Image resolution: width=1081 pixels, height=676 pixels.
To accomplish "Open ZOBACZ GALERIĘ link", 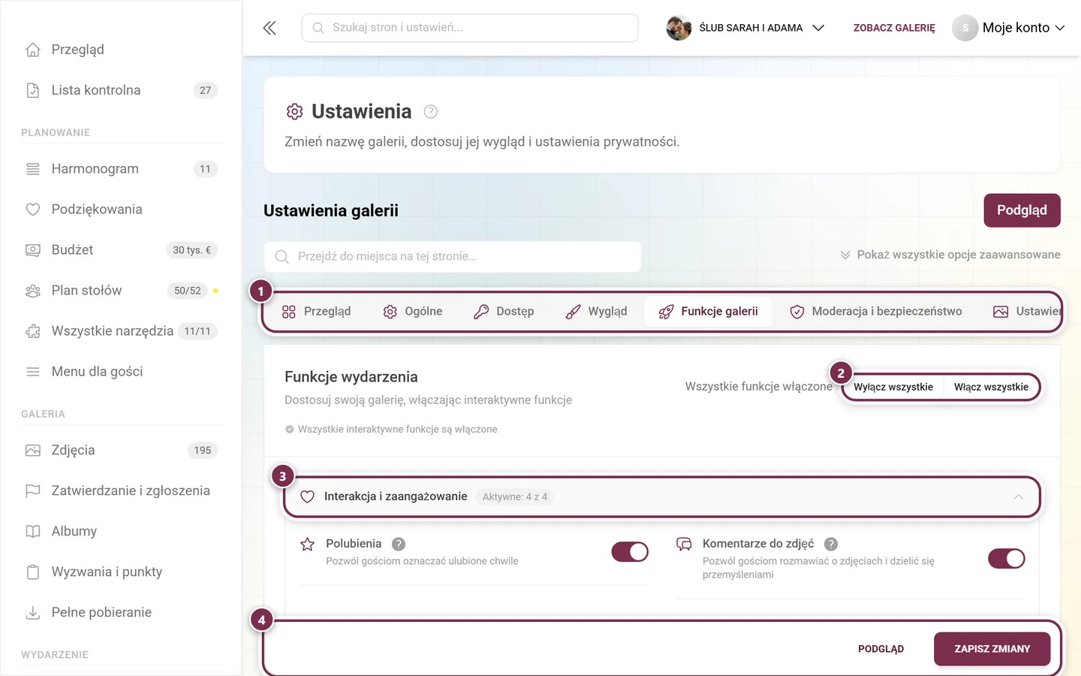I will (x=894, y=28).
